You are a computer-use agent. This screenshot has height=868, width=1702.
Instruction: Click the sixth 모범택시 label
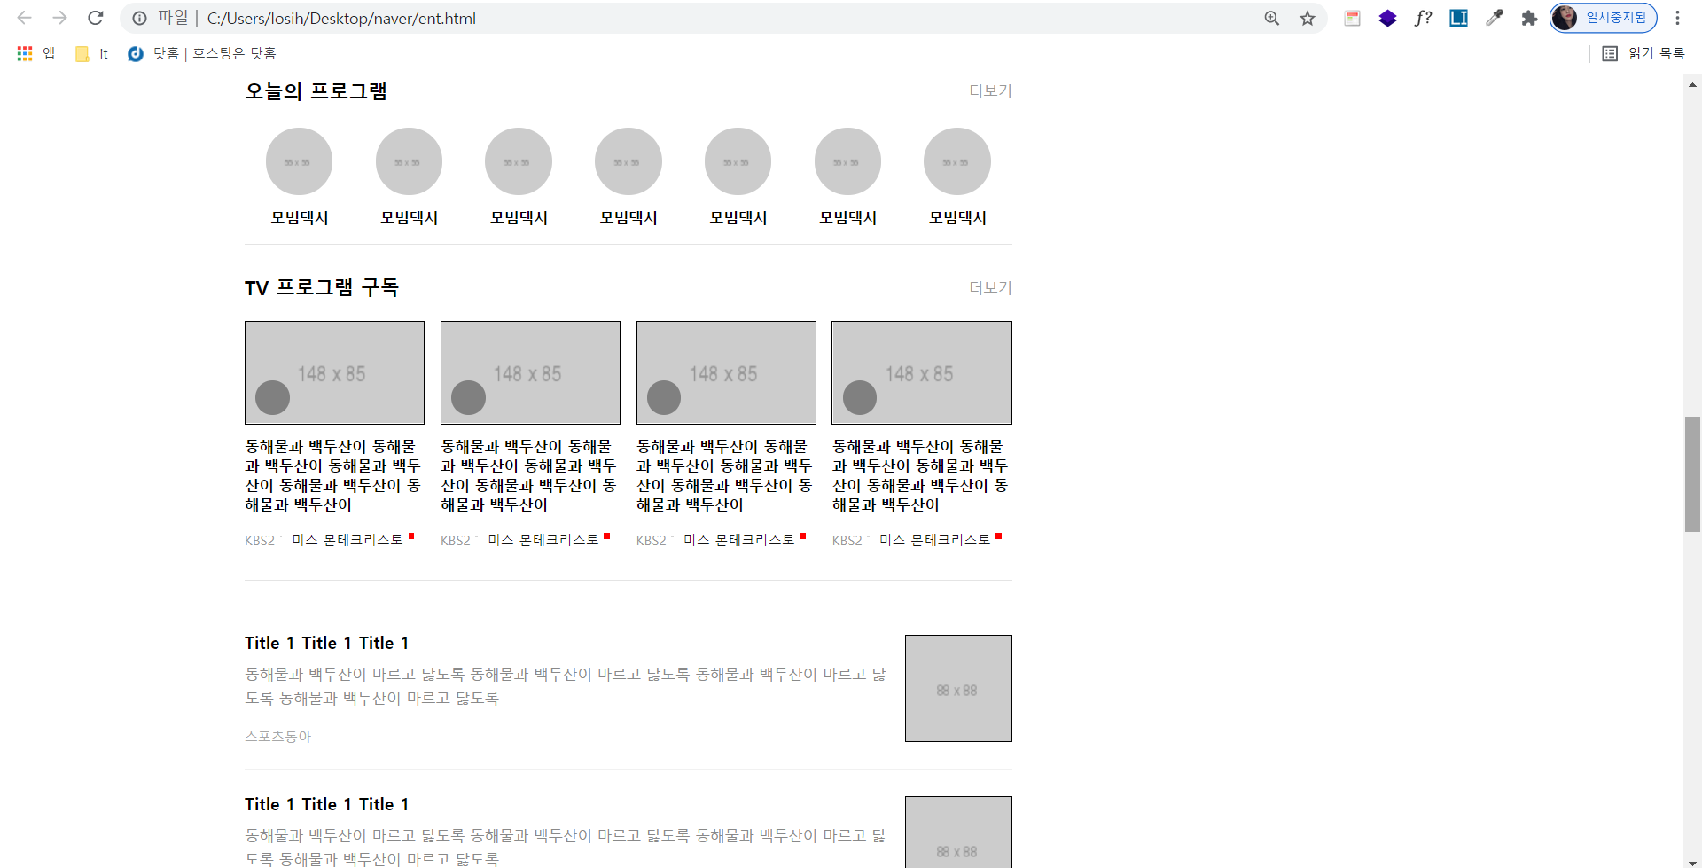click(848, 217)
